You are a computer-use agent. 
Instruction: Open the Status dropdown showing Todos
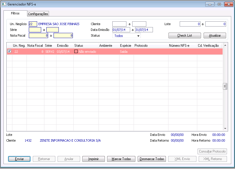[x=126, y=35]
